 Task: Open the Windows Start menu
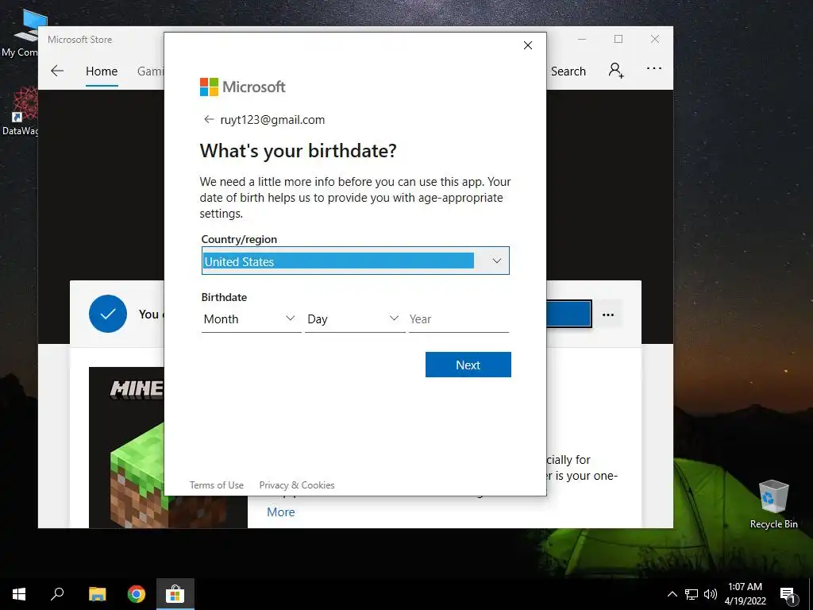click(19, 594)
